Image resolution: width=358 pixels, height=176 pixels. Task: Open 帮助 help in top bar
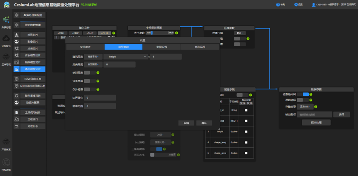(280, 5)
